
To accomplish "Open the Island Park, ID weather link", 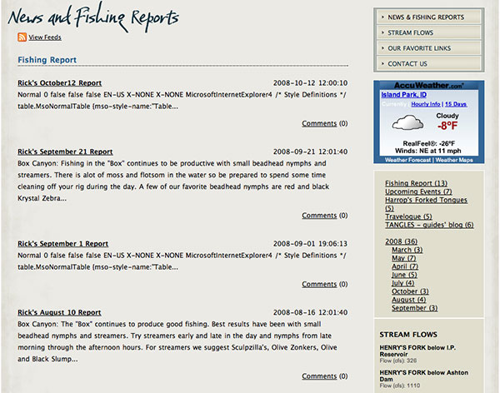I will pos(403,95).
